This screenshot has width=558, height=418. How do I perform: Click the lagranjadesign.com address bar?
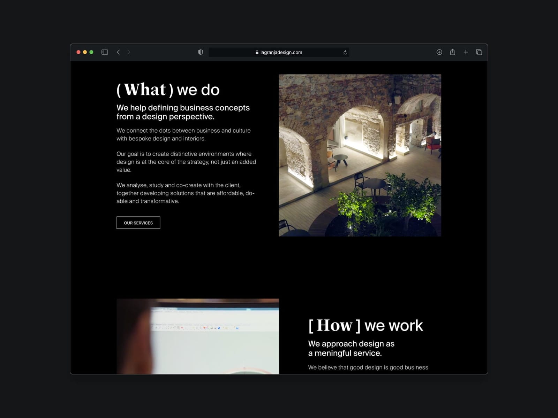(x=279, y=52)
